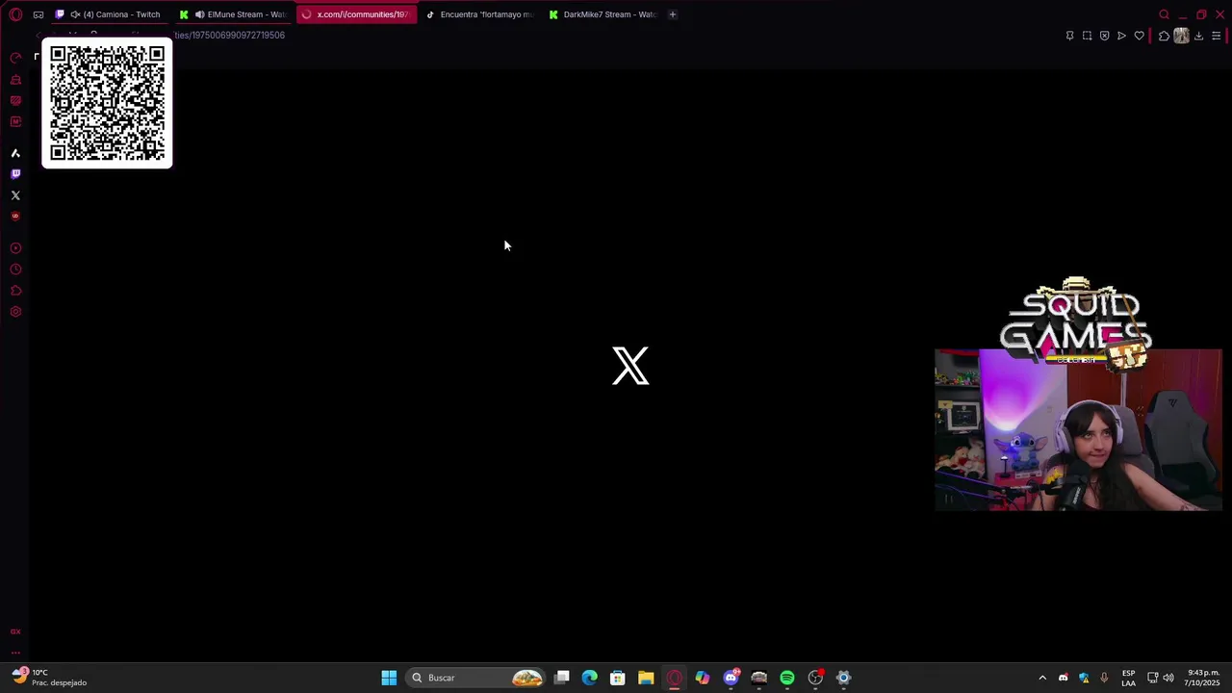This screenshot has width=1232, height=693.
Task: Open the Opera GX main menu logo
Action: pyautogui.click(x=15, y=14)
